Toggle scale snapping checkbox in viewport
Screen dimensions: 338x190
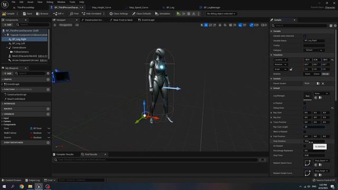[251, 25]
